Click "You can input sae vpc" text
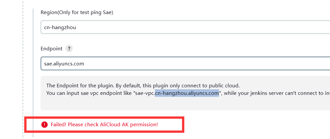The width and height of the screenshot is (330, 139). coord(72,93)
